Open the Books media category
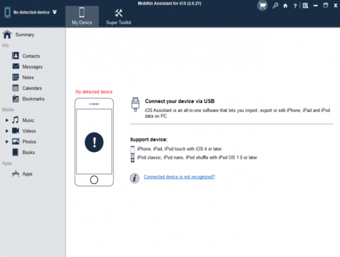Screen dimensions: 340x257 point(24,152)
